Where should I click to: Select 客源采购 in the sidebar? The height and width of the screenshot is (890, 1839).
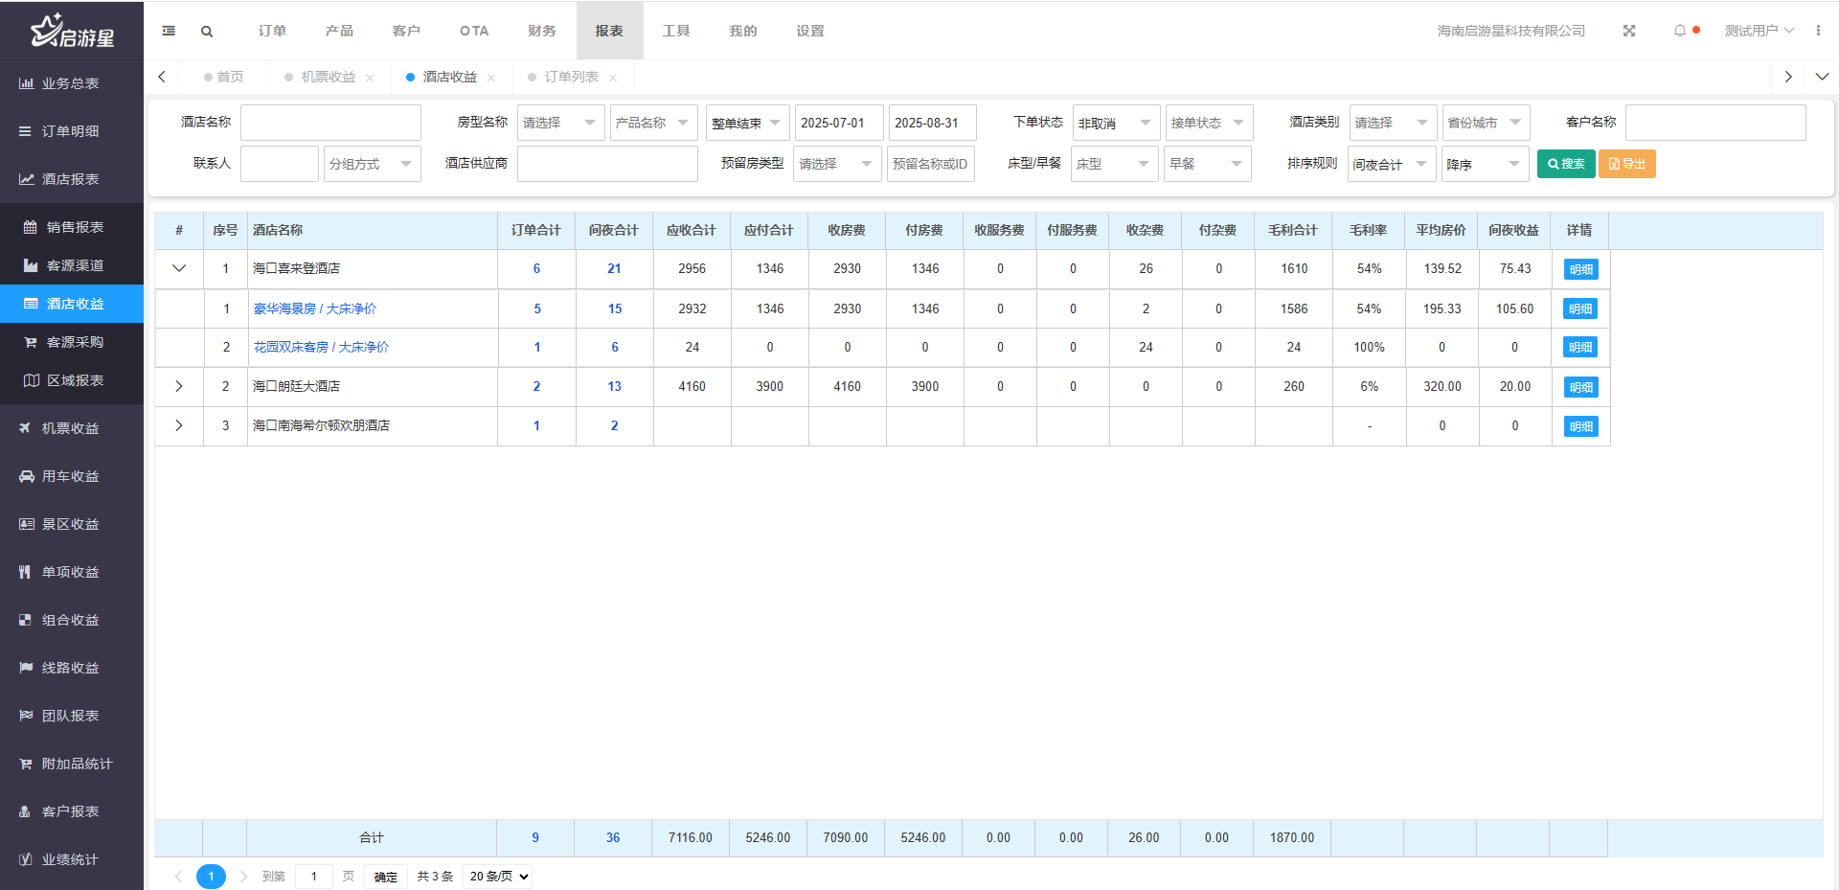(x=75, y=342)
